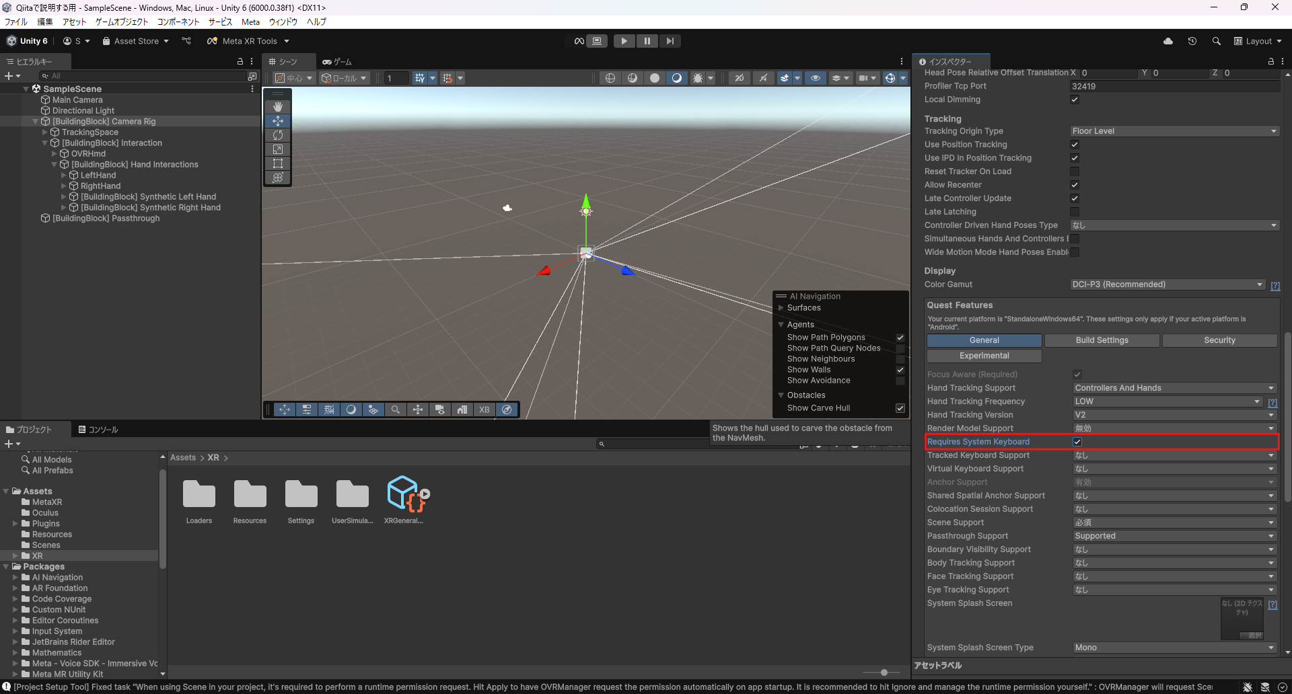Open the Passthrough Support dropdown
Image resolution: width=1292 pixels, height=694 pixels.
coord(1175,536)
